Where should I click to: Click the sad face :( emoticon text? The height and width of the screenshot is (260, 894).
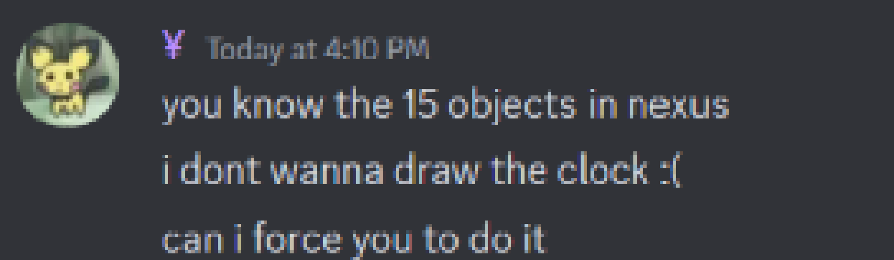(x=671, y=169)
